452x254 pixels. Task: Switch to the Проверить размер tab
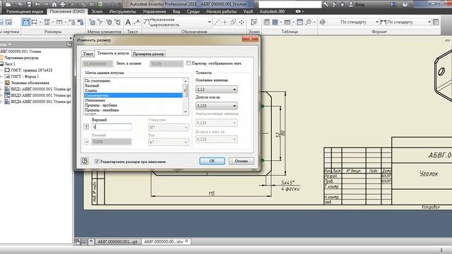click(x=148, y=54)
